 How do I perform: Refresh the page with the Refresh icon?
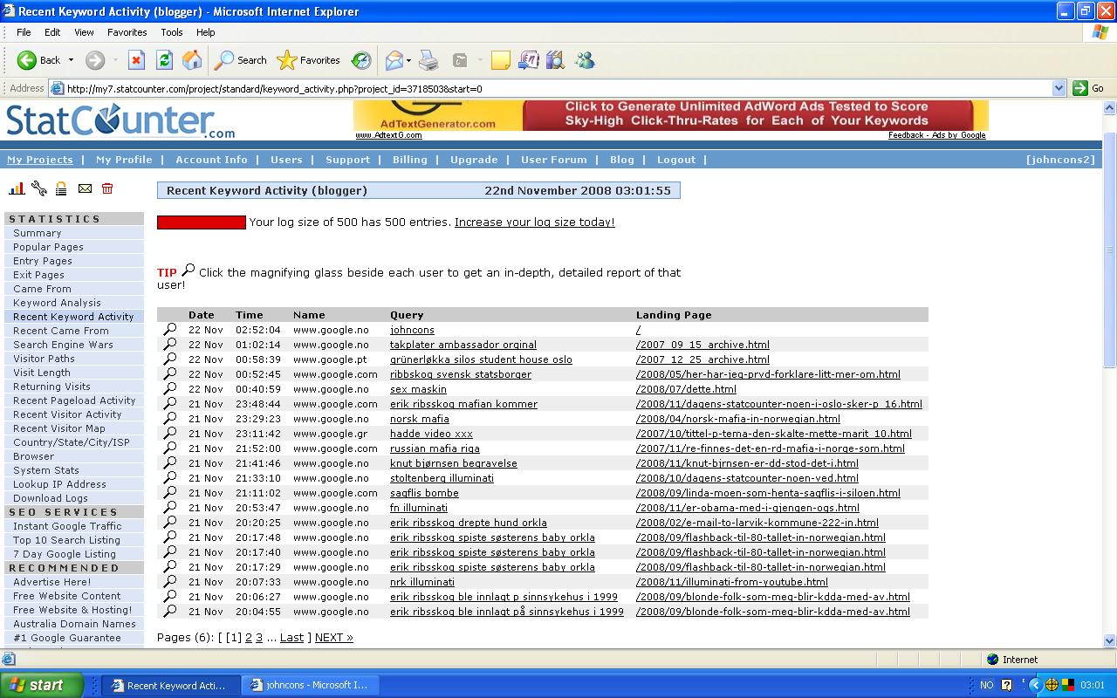[x=164, y=60]
